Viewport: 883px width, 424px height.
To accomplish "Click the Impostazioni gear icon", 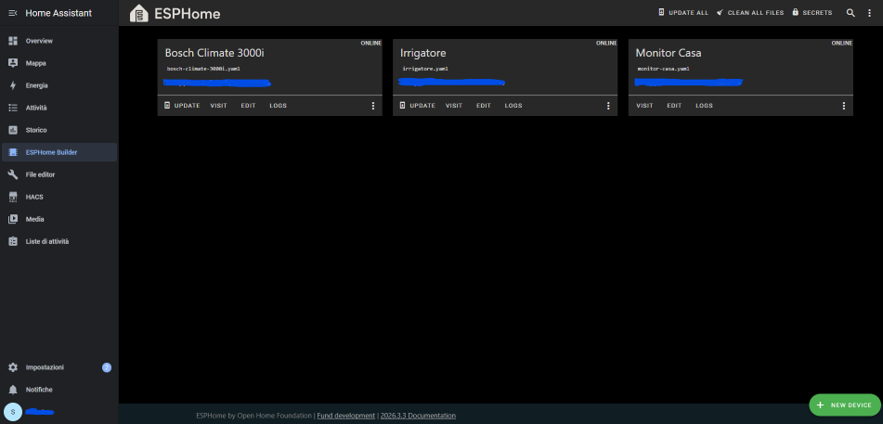I will click(x=13, y=367).
